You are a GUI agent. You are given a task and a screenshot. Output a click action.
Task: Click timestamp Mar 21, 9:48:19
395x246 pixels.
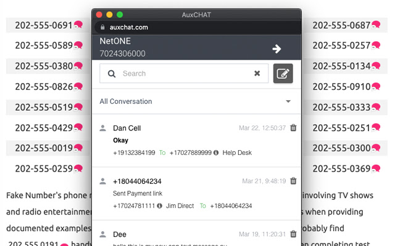click(x=264, y=181)
